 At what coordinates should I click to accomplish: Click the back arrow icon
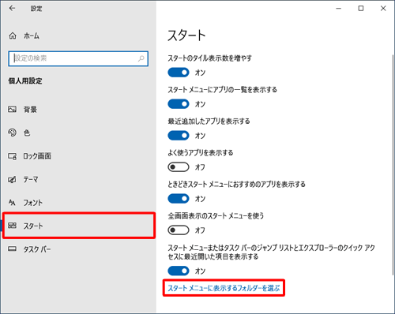click(x=12, y=9)
